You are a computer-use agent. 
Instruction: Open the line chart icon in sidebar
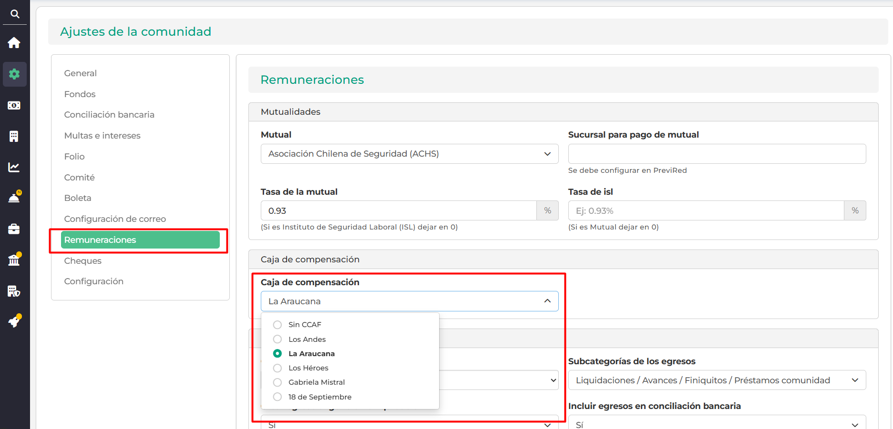click(14, 167)
